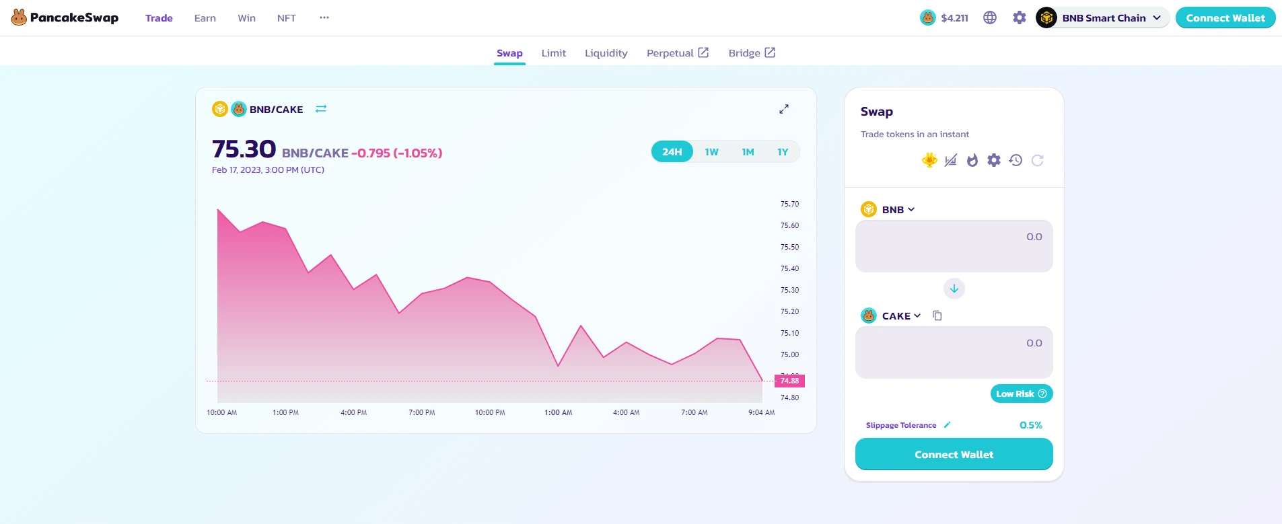Open the Earn menu

[x=205, y=18]
